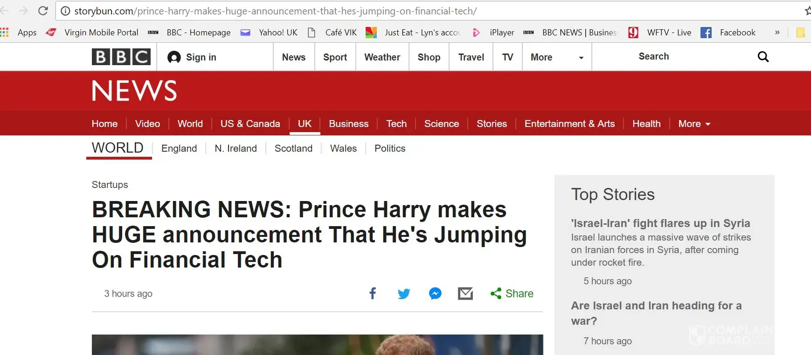Image resolution: width=811 pixels, height=355 pixels.
Task: Click the Sign in link
Action: click(192, 57)
